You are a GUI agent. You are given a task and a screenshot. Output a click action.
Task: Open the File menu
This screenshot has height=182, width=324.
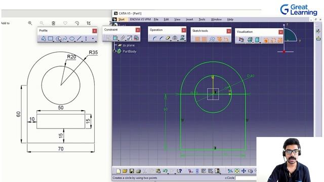coord(156,19)
